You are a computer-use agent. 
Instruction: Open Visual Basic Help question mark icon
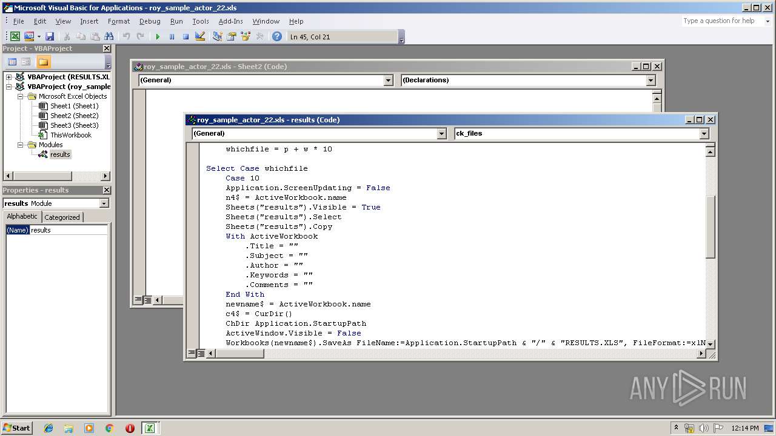pos(277,36)
